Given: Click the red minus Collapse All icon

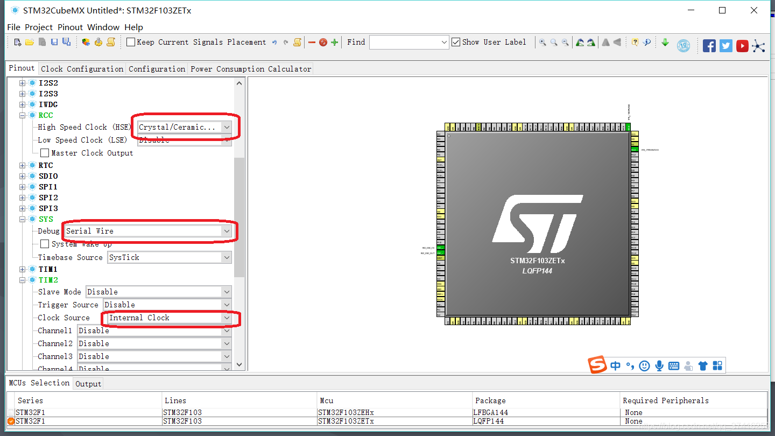Looking at the screenshot, I should coord(312,42).
